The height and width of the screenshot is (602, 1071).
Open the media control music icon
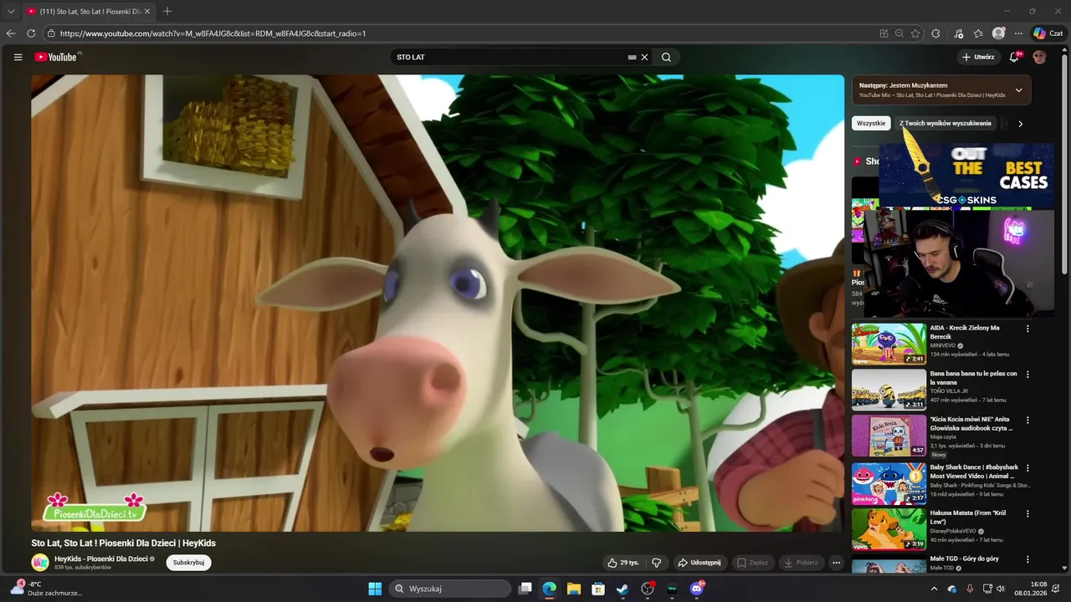pyautogui.click(x=959, y=33)
